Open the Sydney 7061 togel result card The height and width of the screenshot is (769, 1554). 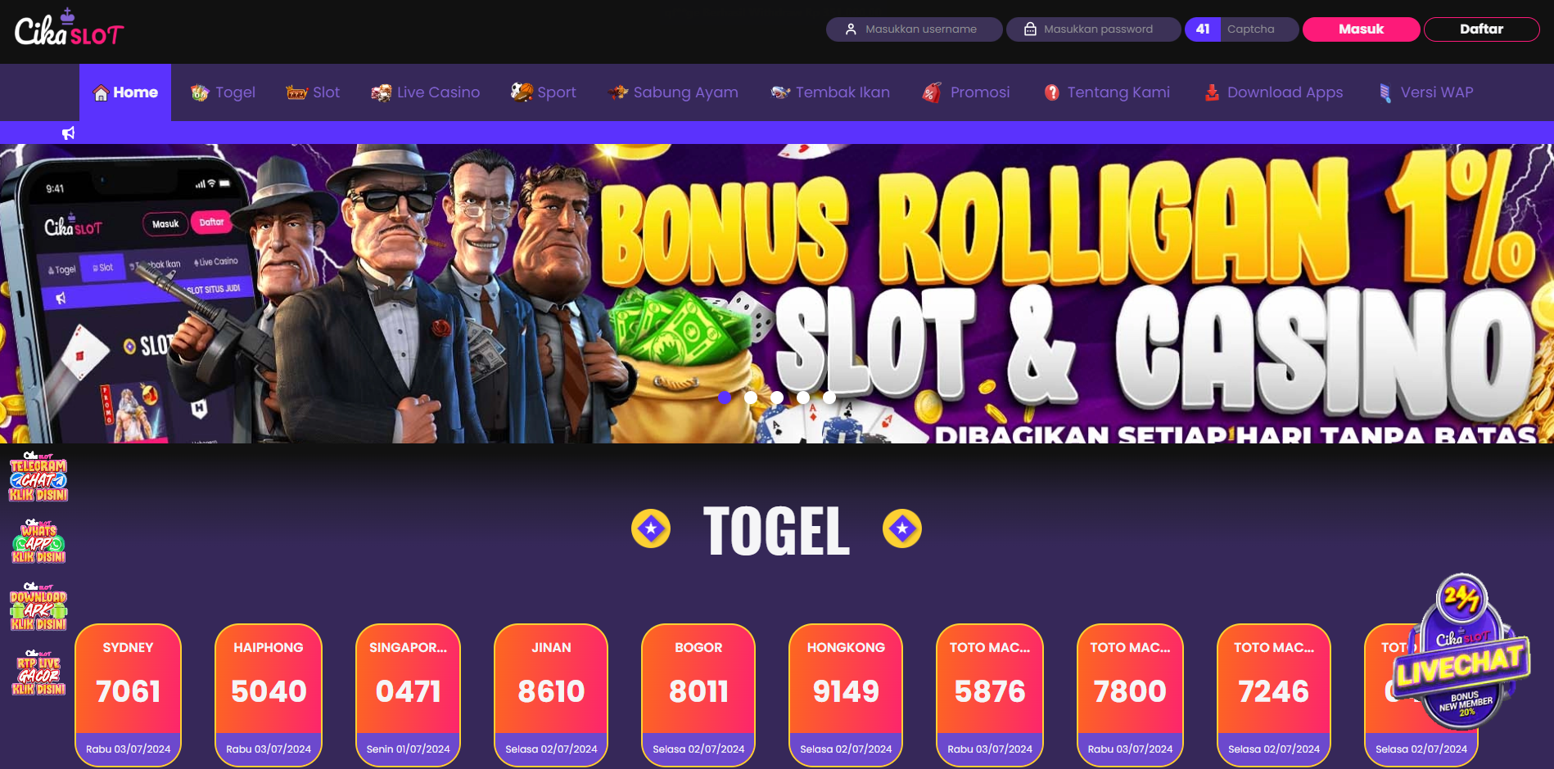coord(129,695)
